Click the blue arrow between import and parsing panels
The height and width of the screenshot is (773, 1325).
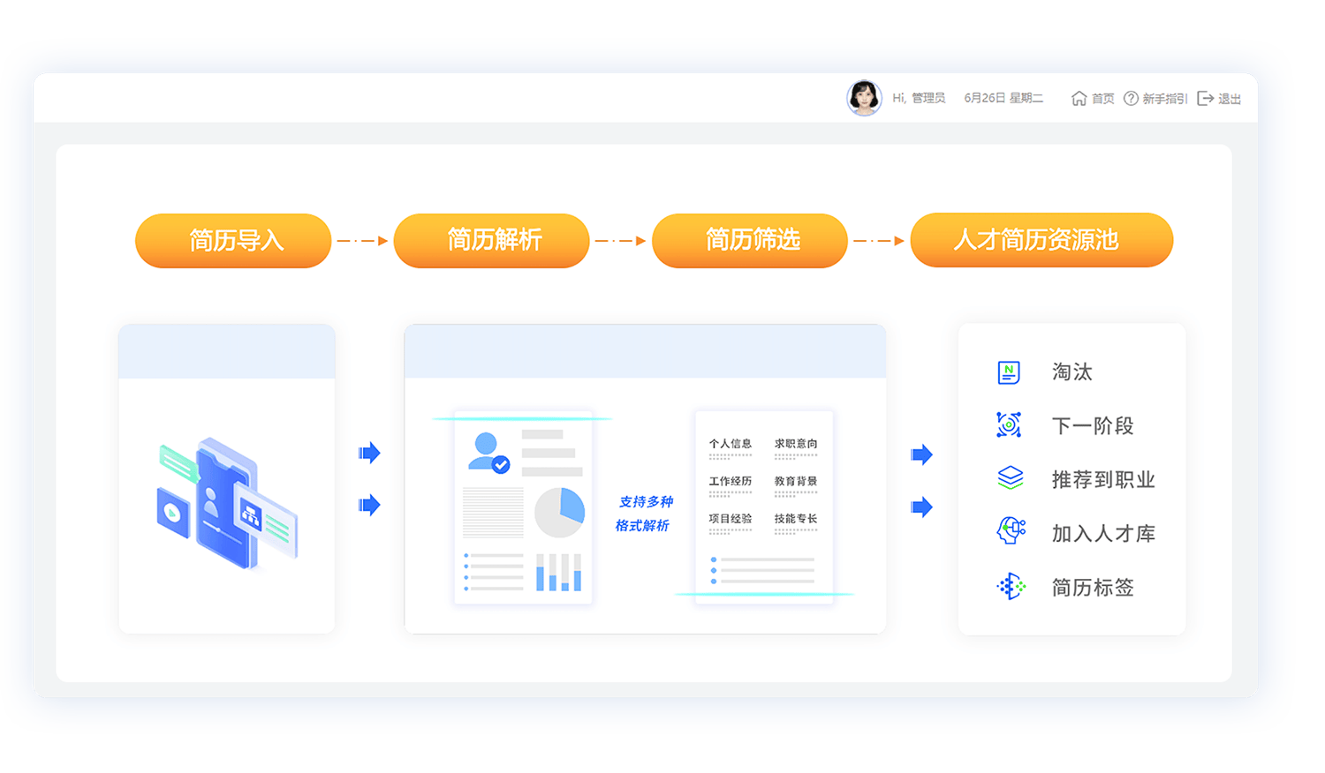tap(370, 454)
